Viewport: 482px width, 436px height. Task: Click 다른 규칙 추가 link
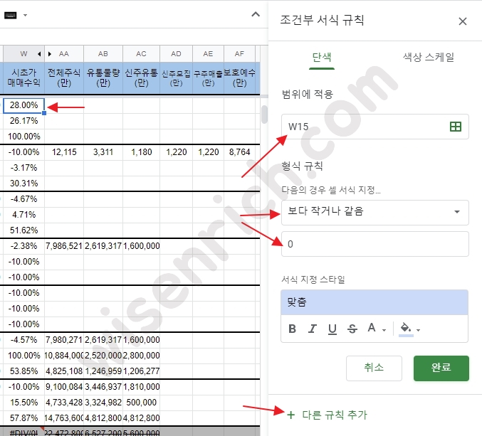[x=327, y=415]
